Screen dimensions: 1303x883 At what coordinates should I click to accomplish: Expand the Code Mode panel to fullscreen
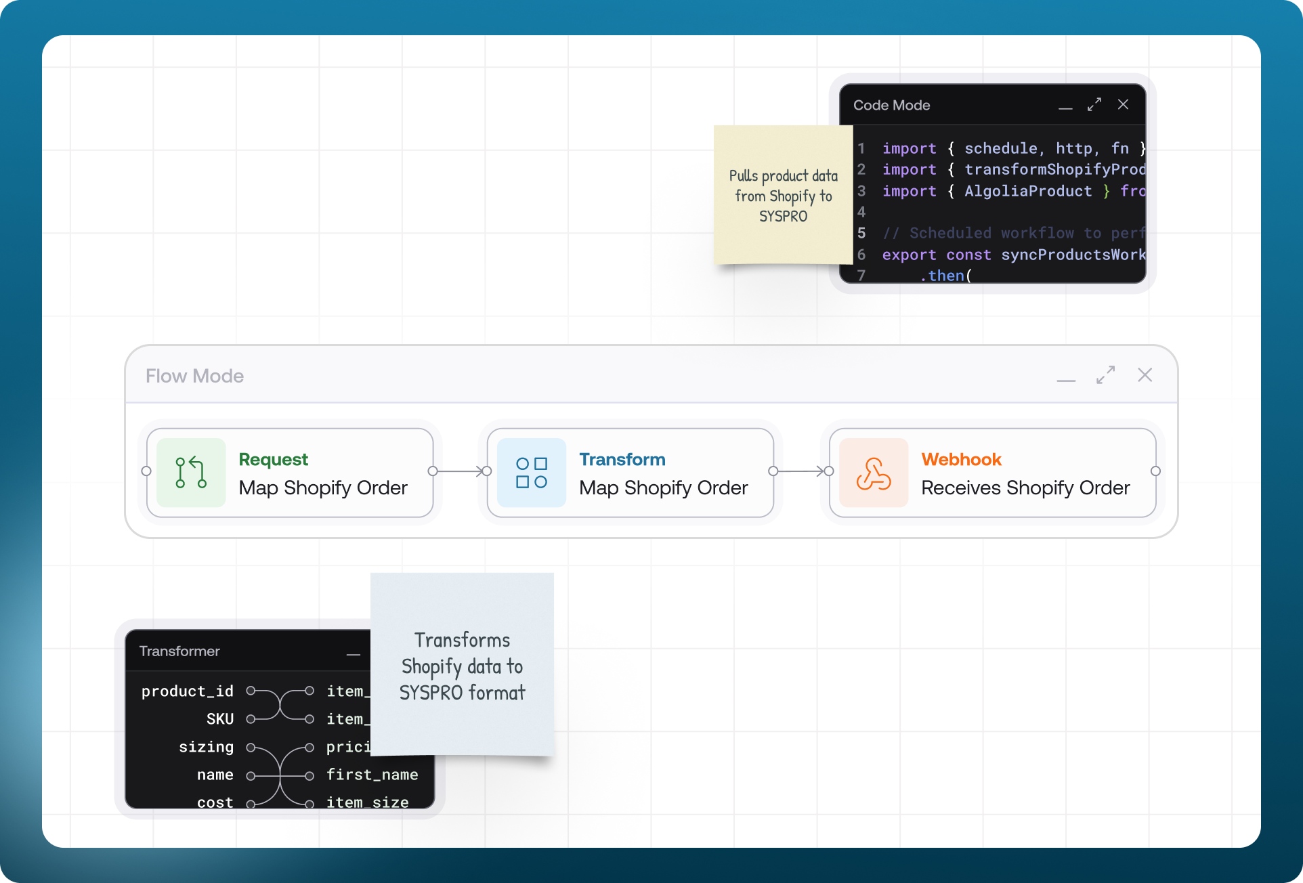[x=1094, y=104]
